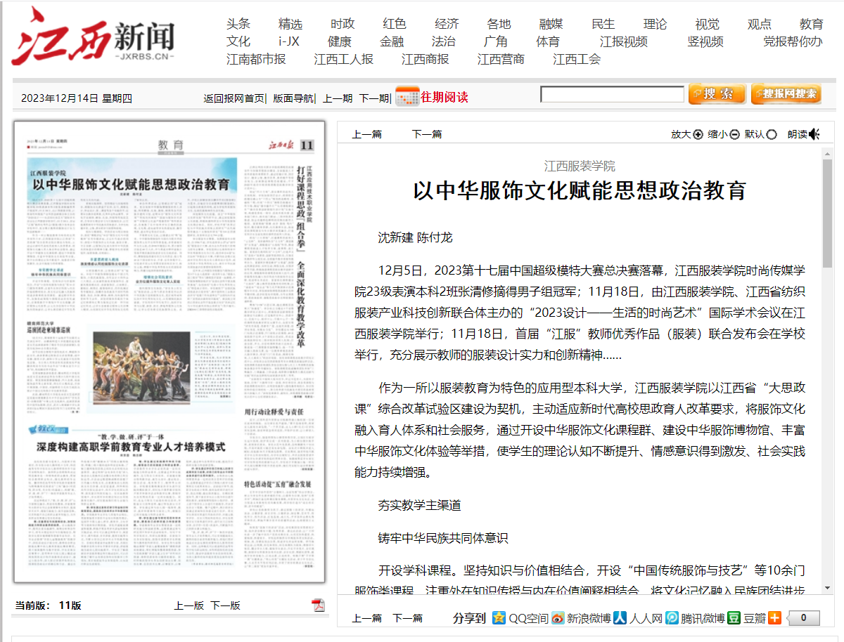Shrink the text with the 缩小 minus control
Image resolution: width=844 pixels, height=642 pixels.
734,135
